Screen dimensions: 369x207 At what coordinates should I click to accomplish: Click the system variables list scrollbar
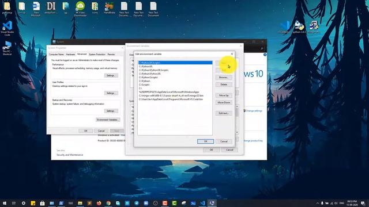pos(237,120)
